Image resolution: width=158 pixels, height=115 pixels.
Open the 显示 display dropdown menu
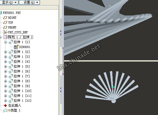tap(9, 2)
